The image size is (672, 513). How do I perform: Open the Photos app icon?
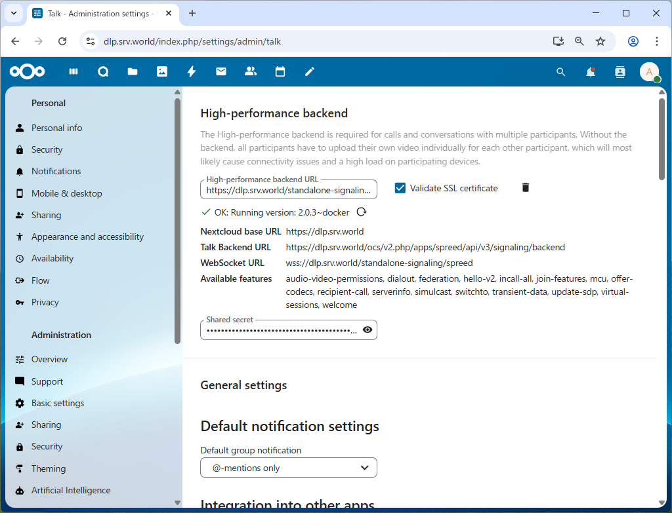point(162,72)
